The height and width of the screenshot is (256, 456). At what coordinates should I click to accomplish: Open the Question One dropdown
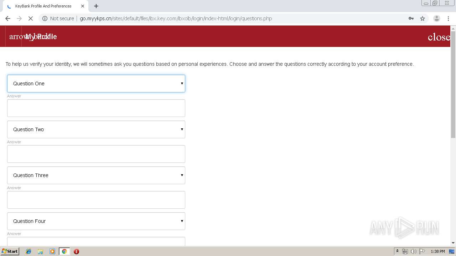click(96, 84)
